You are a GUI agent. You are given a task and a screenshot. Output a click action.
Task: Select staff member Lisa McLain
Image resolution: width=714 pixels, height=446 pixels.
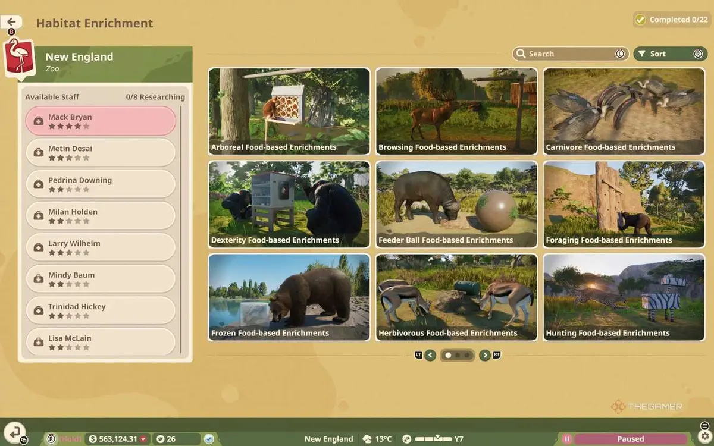point(101,341)
